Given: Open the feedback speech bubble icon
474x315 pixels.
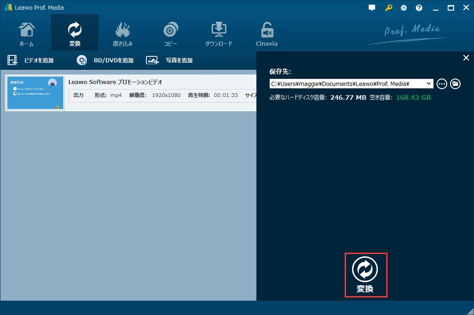Looking at the screenshot, I should pyautogui.click(x=372, y=7).
